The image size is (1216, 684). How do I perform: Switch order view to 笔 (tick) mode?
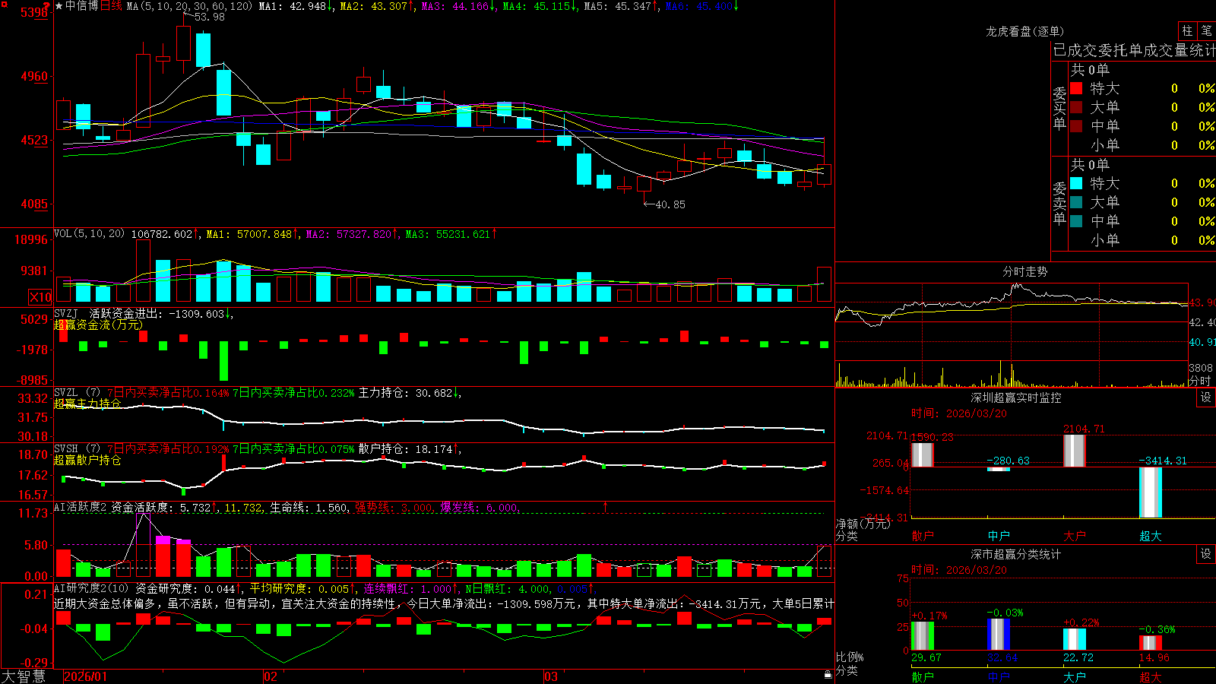pyautogui.click(x=1206, y=30)
